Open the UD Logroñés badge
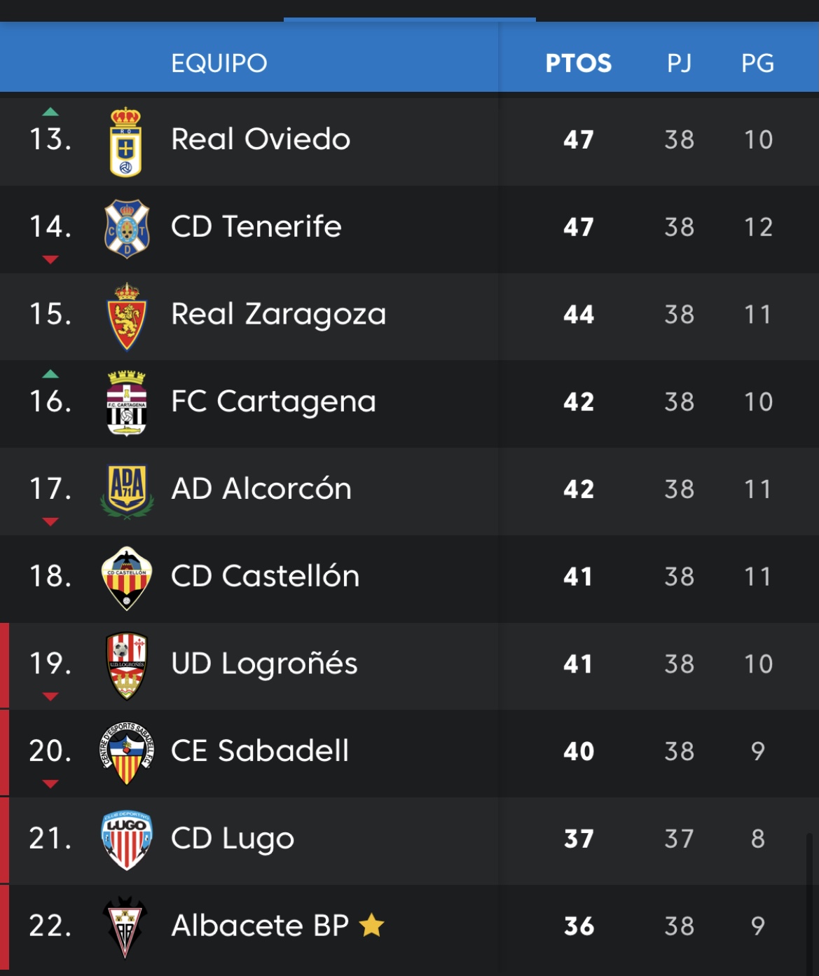The image size is (819, 976). point(127,666)
